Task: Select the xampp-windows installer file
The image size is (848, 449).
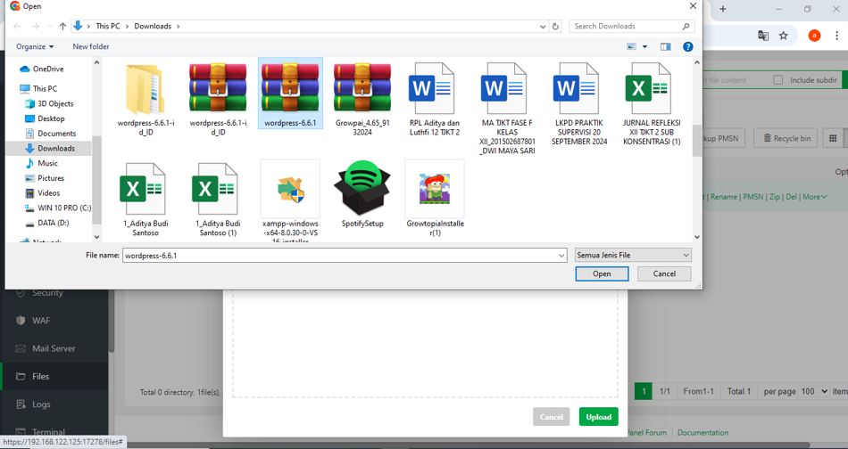Action: tap(290, 200)
